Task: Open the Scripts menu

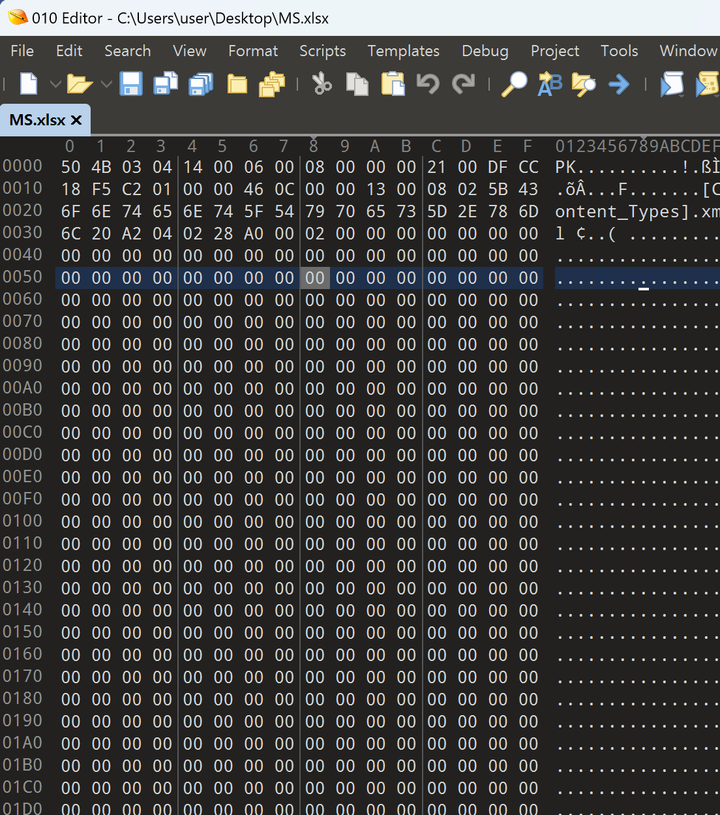Action: pyautogui.click(x=323, y=51)
